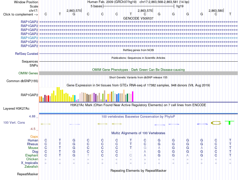Click the gray OMIM Genes bar
238x180 pixels.
click(139, 73)
